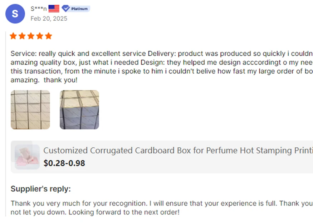Click the Feb 20, 2025 review date
Image resolution: width=313 pixels, height=223 pixels.
coord(49,19)
